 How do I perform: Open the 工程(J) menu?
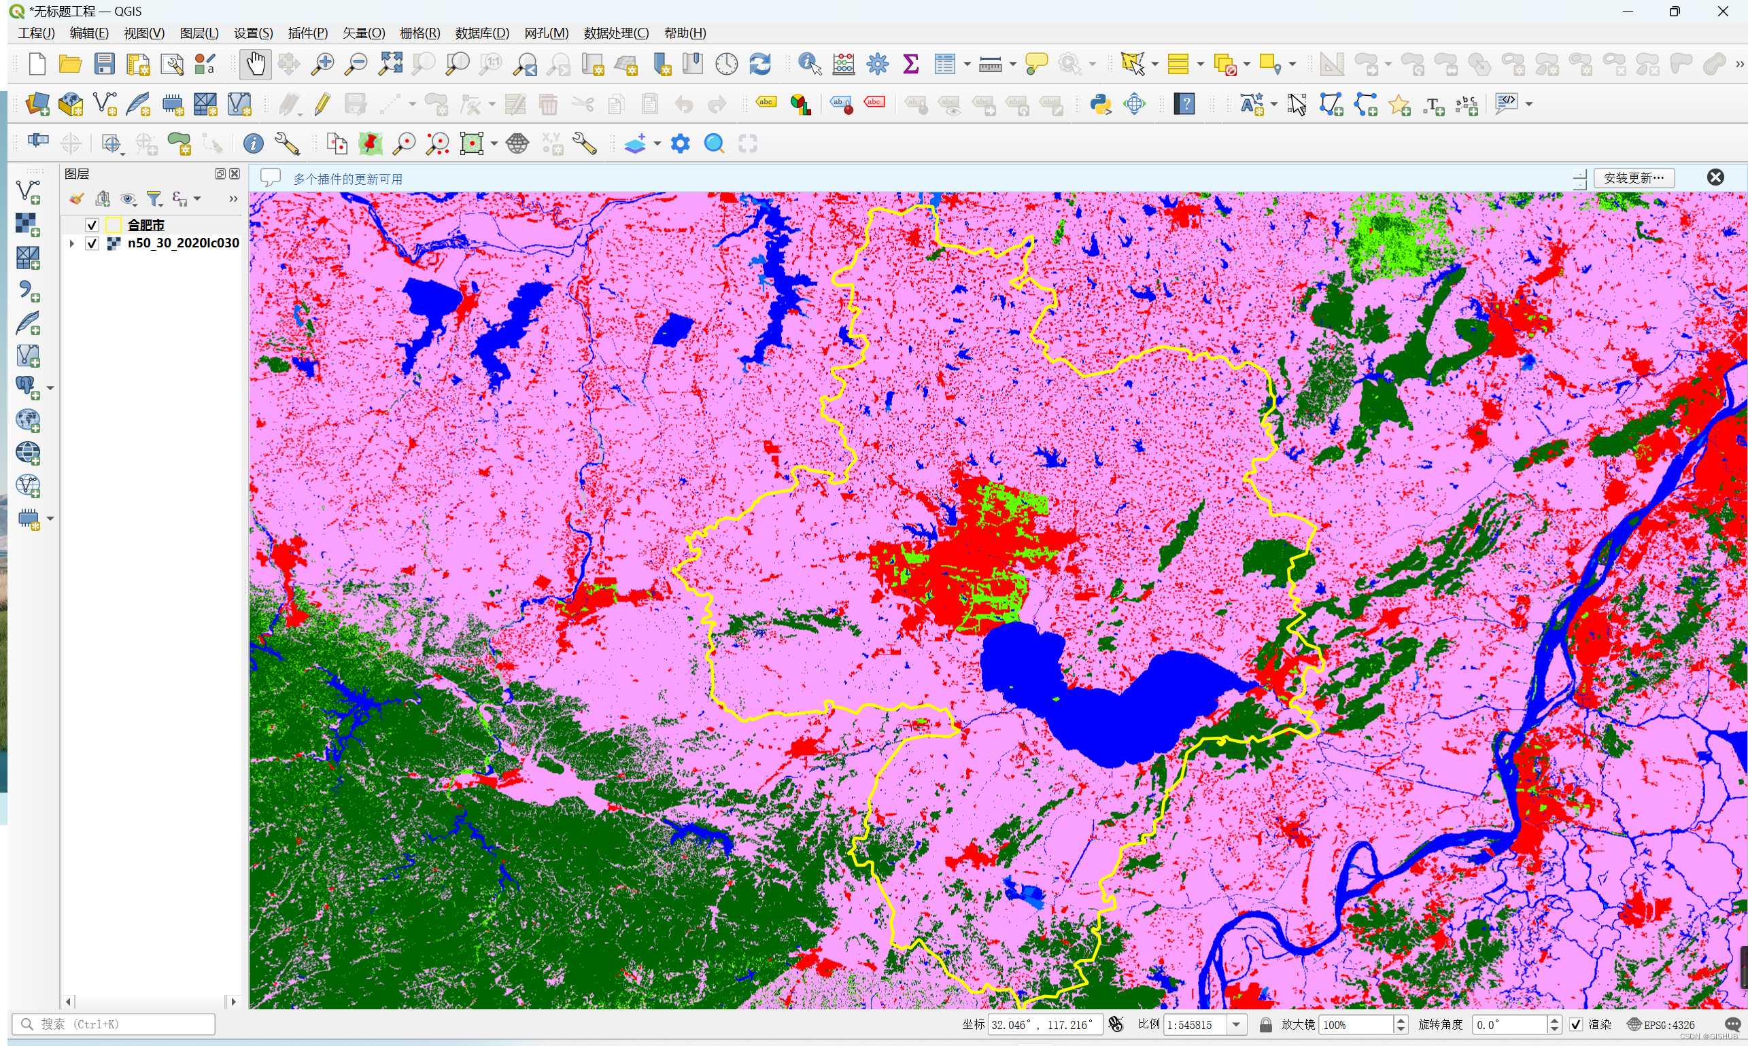[36, 33]
